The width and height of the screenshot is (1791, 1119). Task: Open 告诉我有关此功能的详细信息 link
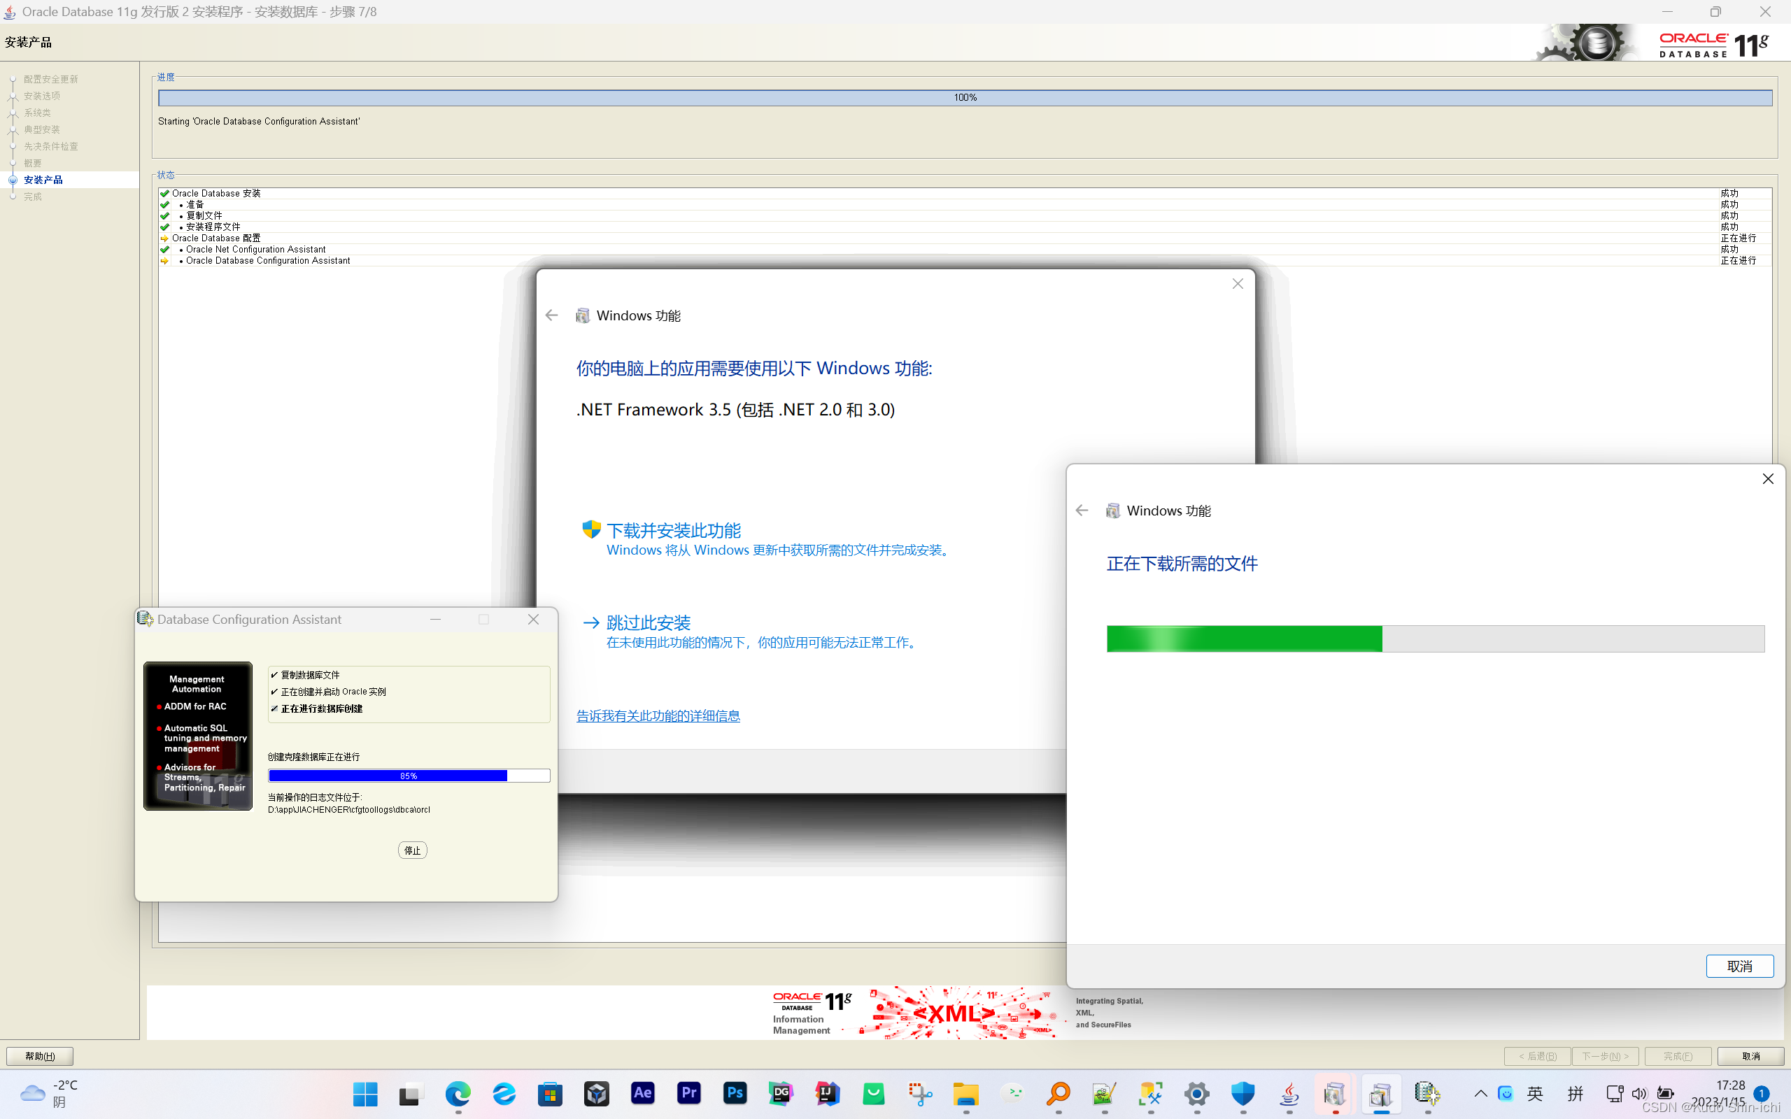pos(658,715)
